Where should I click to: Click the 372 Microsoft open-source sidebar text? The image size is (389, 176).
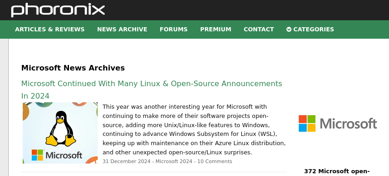[337, 171]
